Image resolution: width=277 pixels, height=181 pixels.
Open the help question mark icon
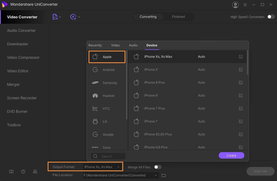[x=23, y=172]
